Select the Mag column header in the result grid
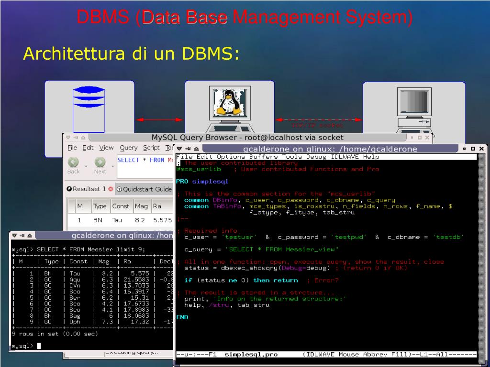The image size is (490, 367). pos(141,206)
